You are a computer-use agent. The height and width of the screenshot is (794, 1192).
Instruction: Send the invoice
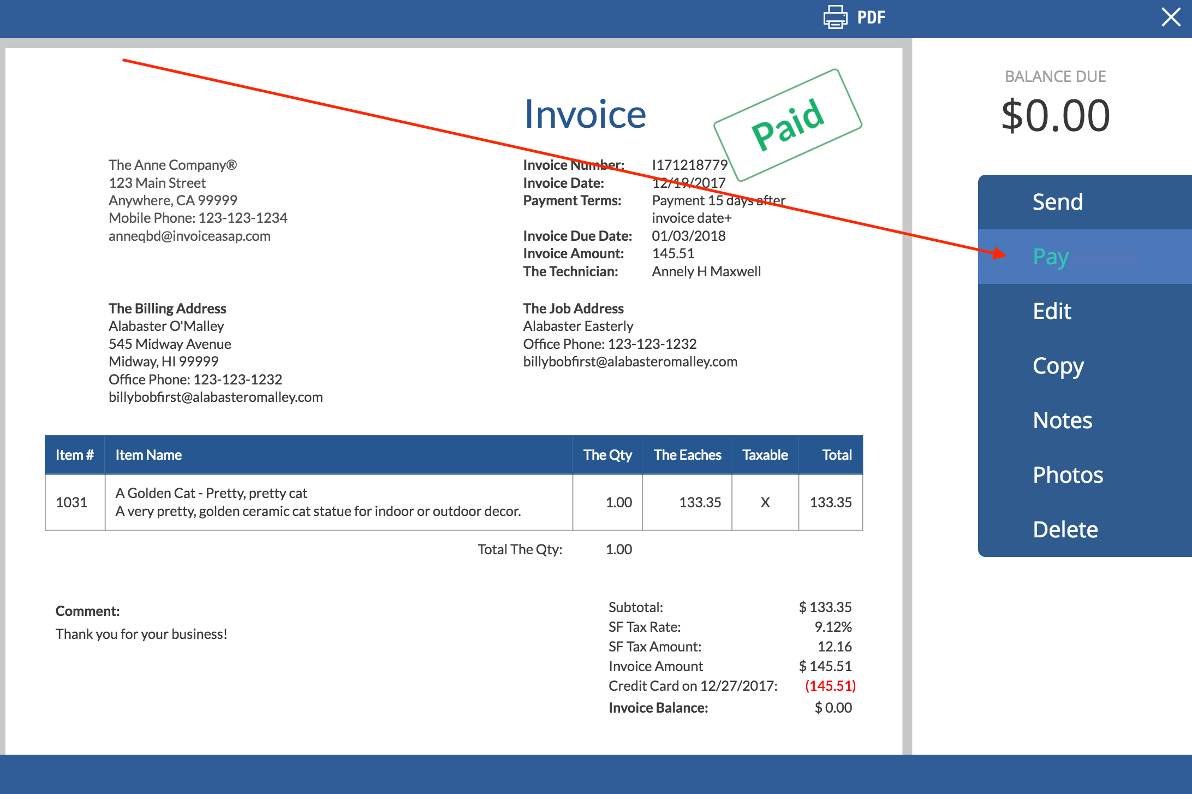[1057, 202]
